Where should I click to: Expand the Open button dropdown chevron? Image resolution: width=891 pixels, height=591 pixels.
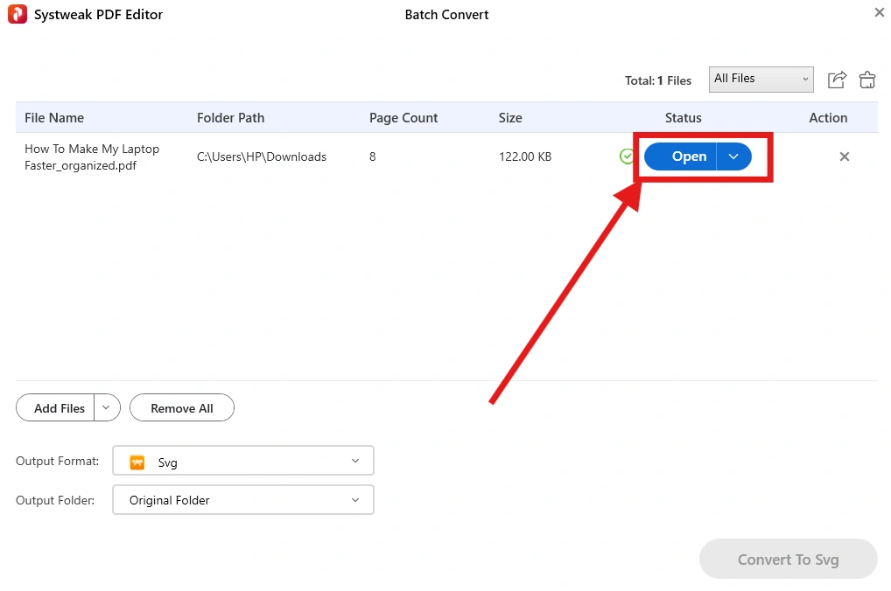pos(733,156)
